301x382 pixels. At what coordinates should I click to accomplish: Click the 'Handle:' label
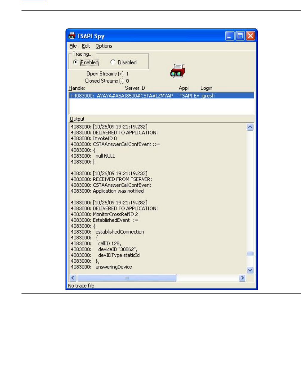(x=77, y=88)
